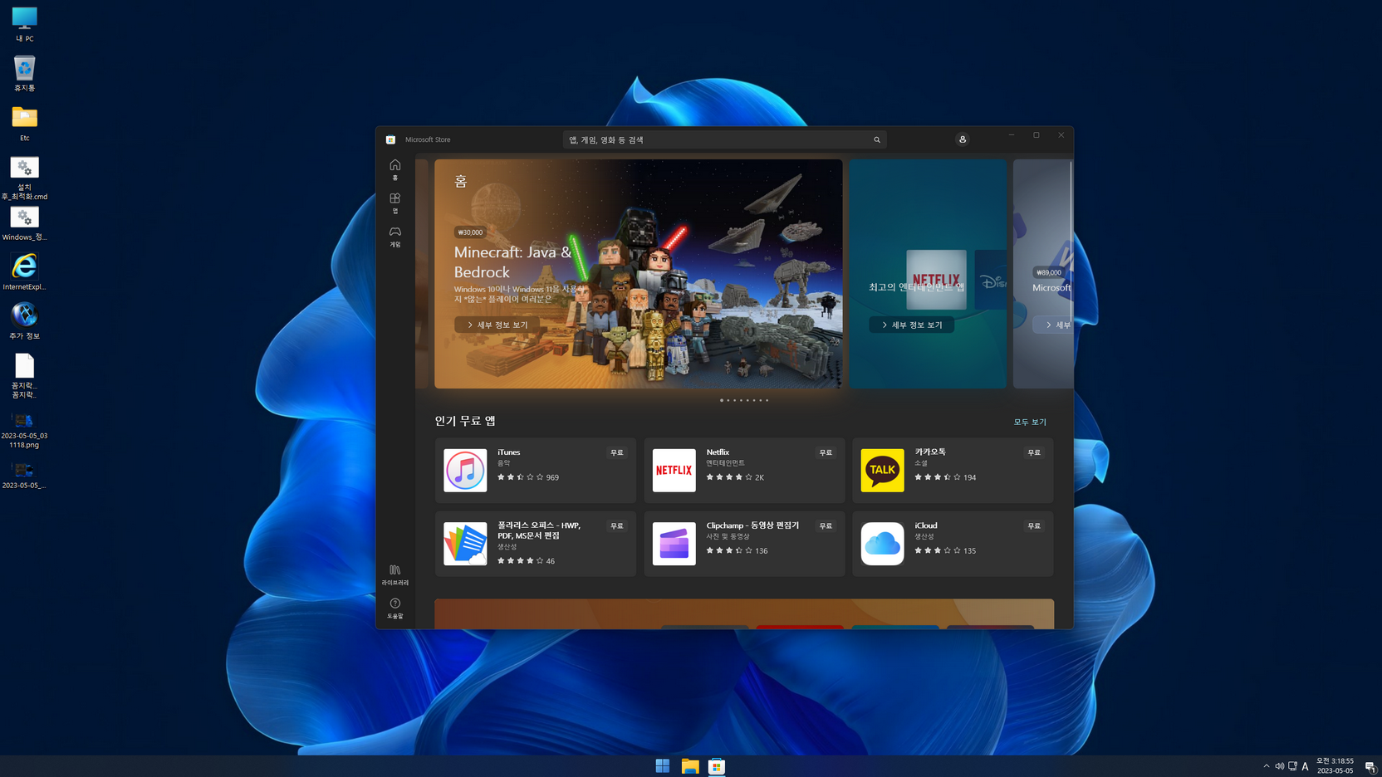Open the notification center icon
1382x777 pixels.
[1370, 766]
